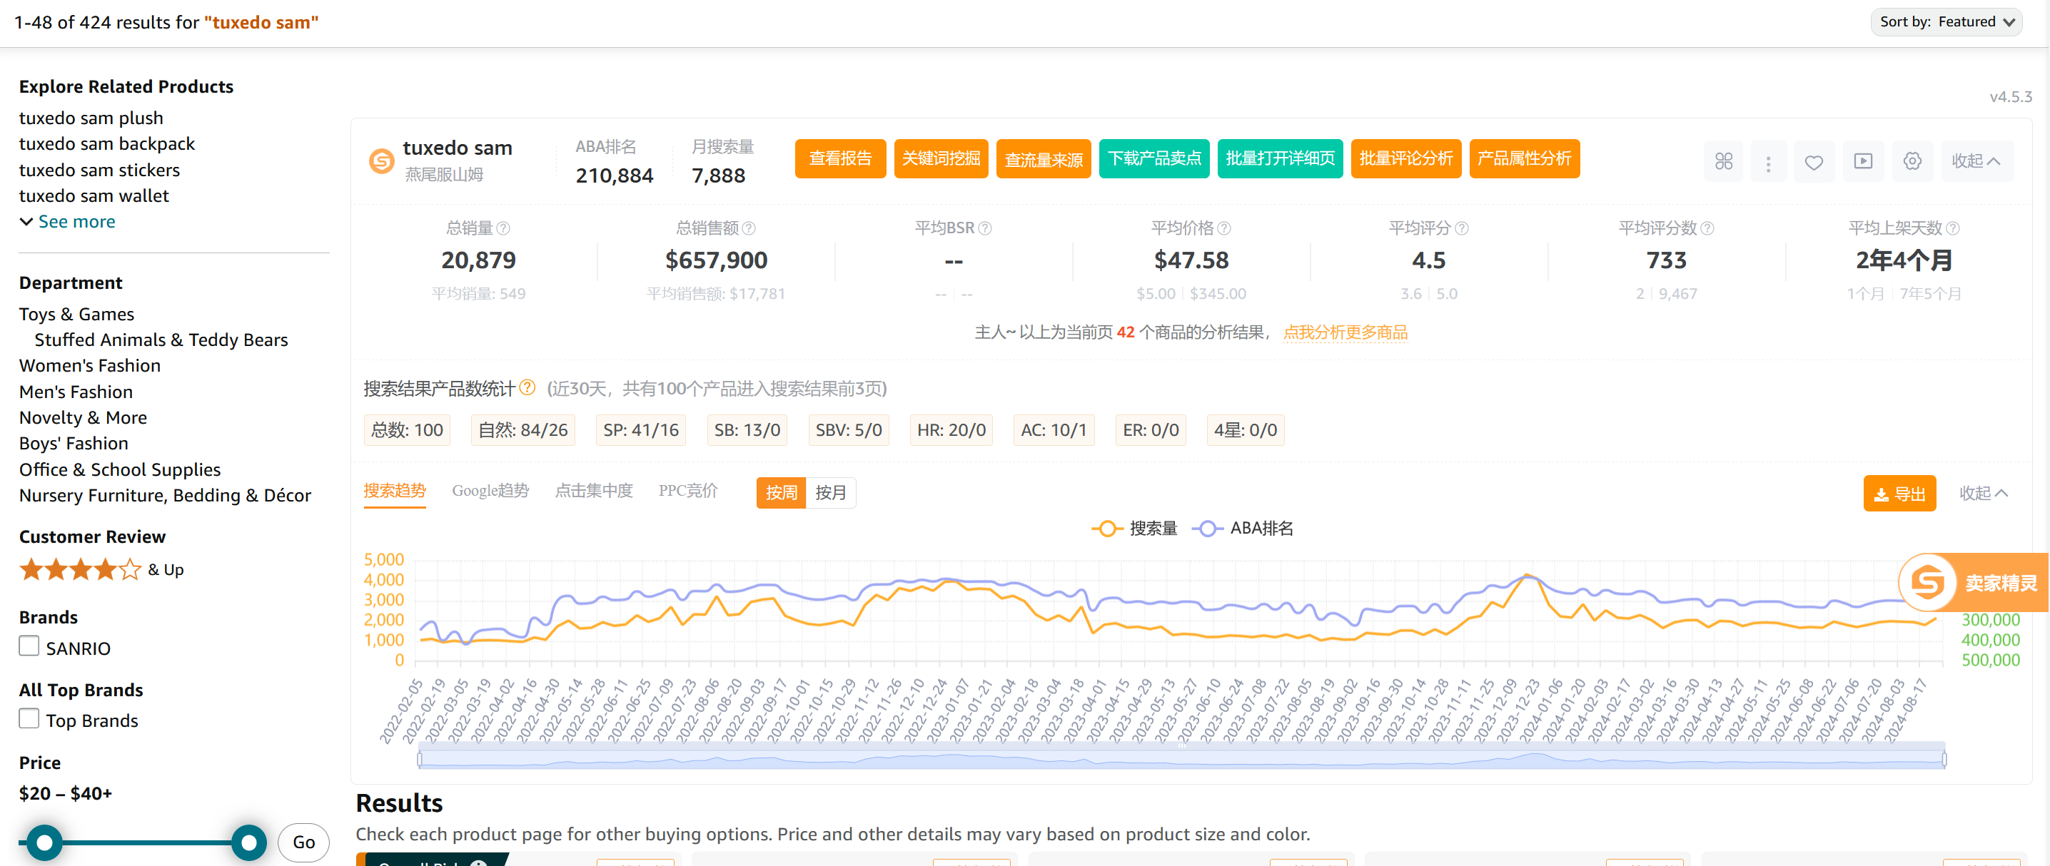Image resolution: width=2050 pixels, height=866 pixels.
Task: Collapse the top panel with 收起
Action: point(1976,161)
